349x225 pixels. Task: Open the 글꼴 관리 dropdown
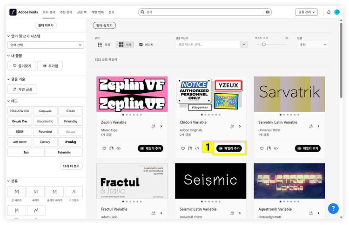pos(307,12)
